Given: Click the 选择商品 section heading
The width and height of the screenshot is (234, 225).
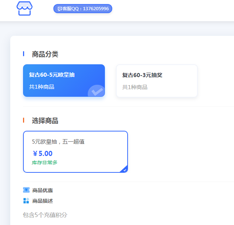Looking at the screenshot, I should click(45, 121).
